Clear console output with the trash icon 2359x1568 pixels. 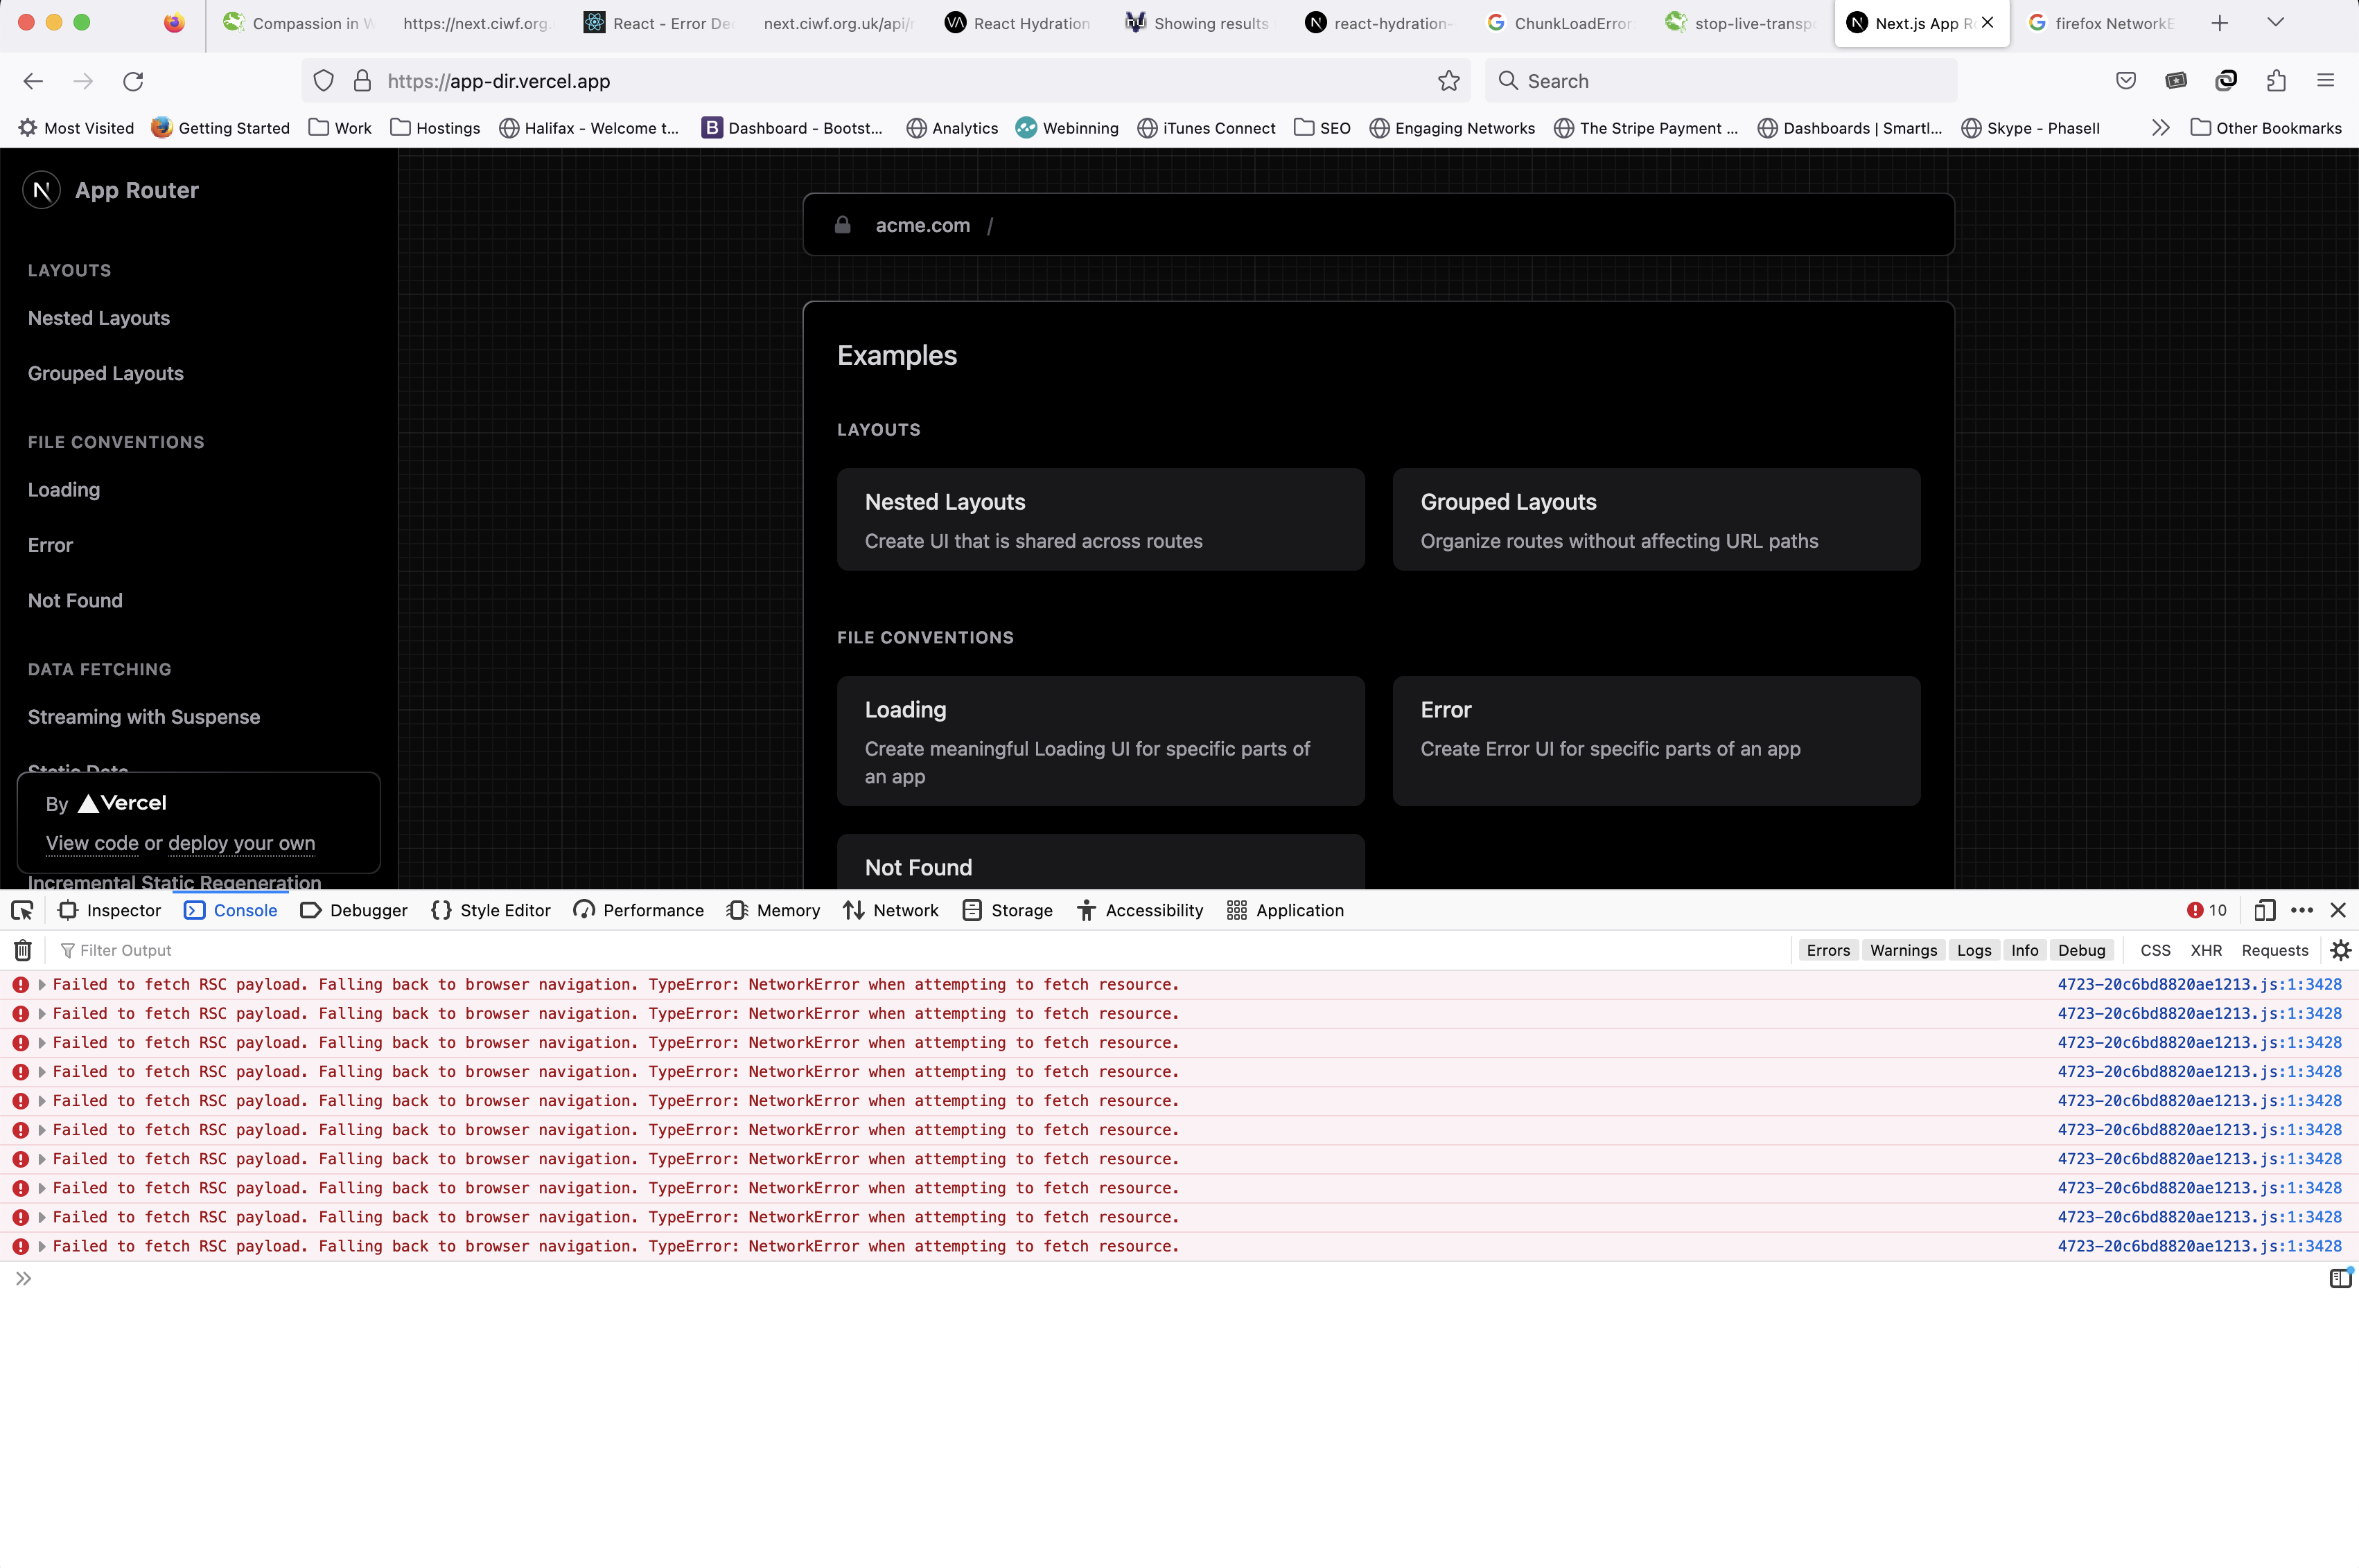pos(22,949)
